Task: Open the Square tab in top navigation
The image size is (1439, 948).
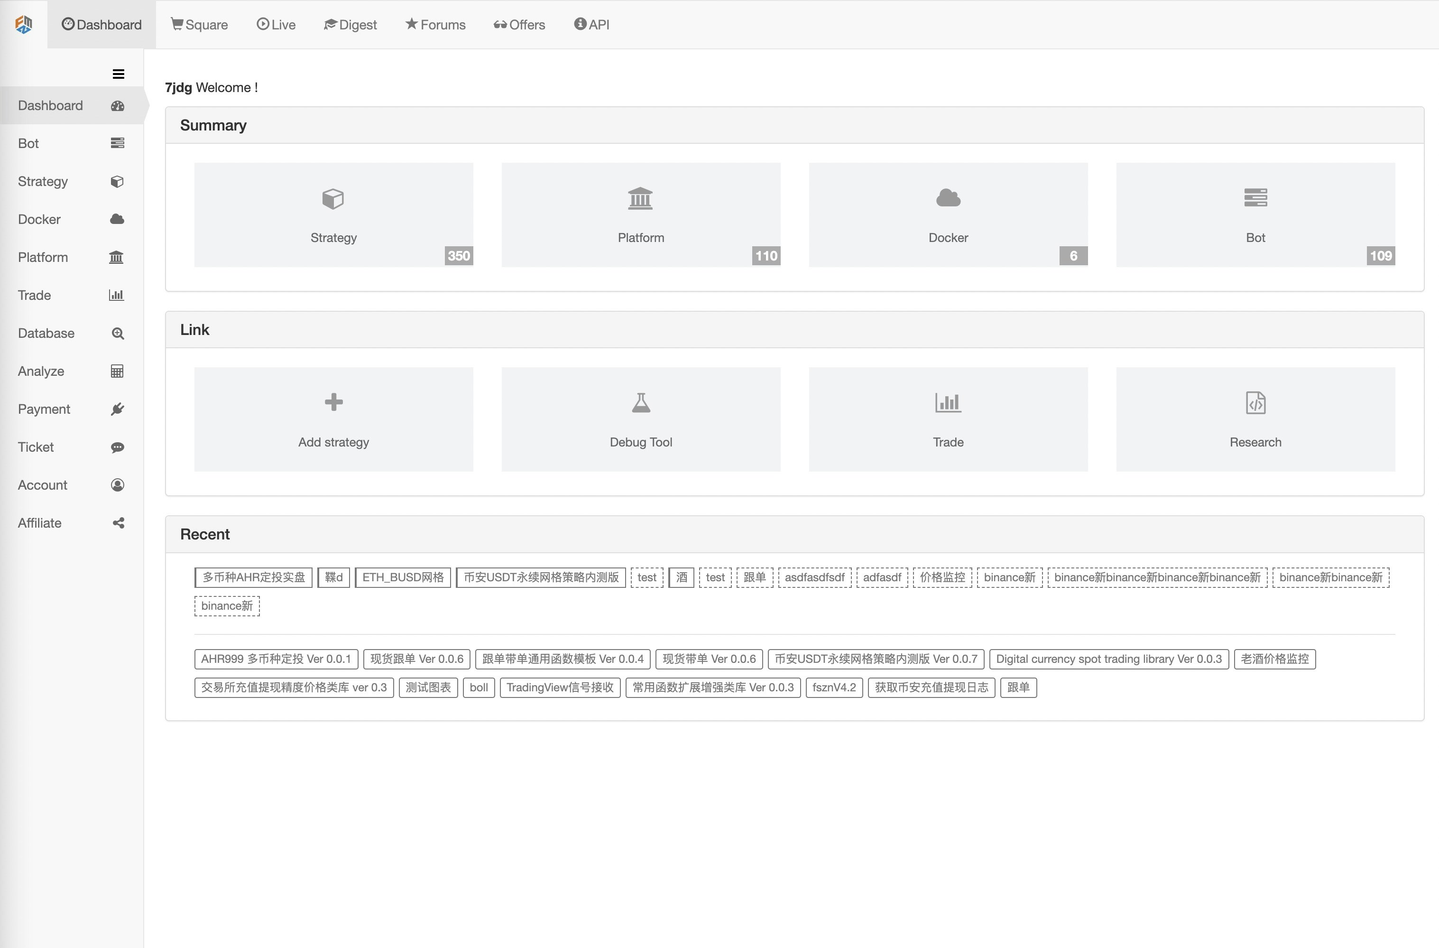Action: (200, 25)
